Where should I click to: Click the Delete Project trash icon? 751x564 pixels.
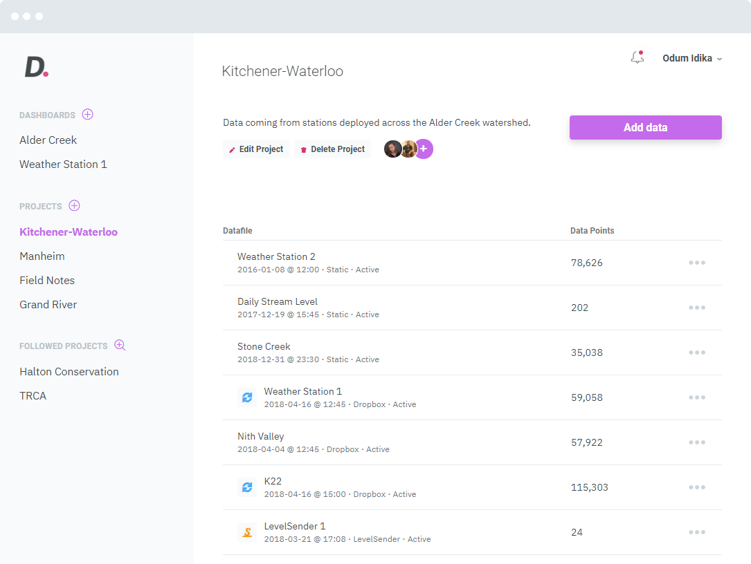pyautogui.click(x=305, y=149)
